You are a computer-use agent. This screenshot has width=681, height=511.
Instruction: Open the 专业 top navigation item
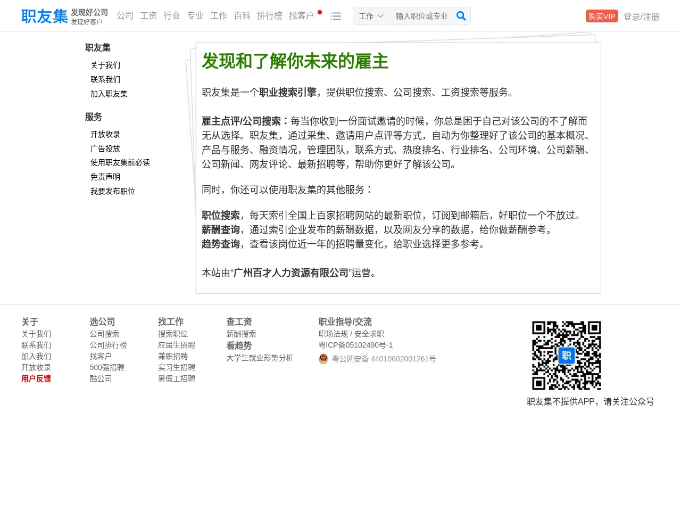pyautogui.click(x=195, y=16)
